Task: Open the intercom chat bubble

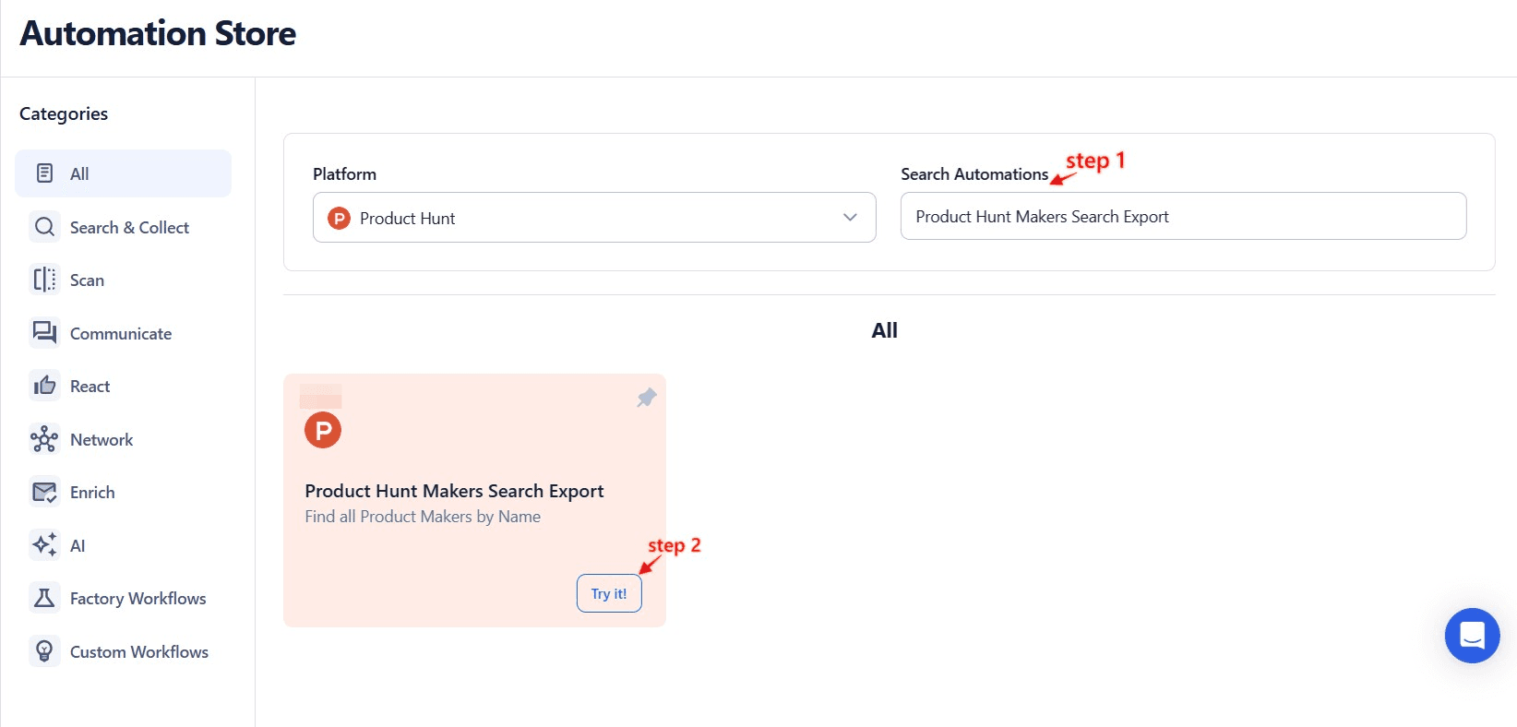Action: point(1472,636)
